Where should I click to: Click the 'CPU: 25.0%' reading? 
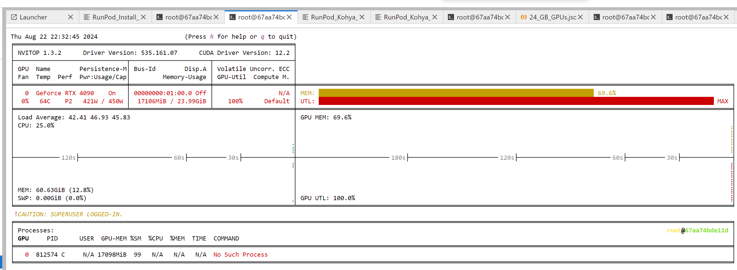point(36,126)
